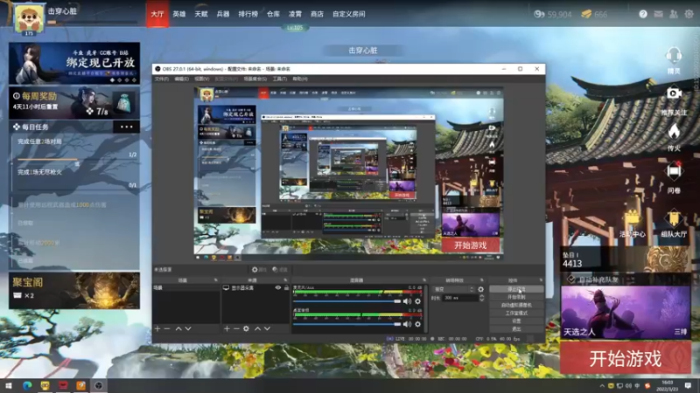This screenshot has height=393, width=700.
Task: Move source up in OBS 来源 dock
Action: 257,329
